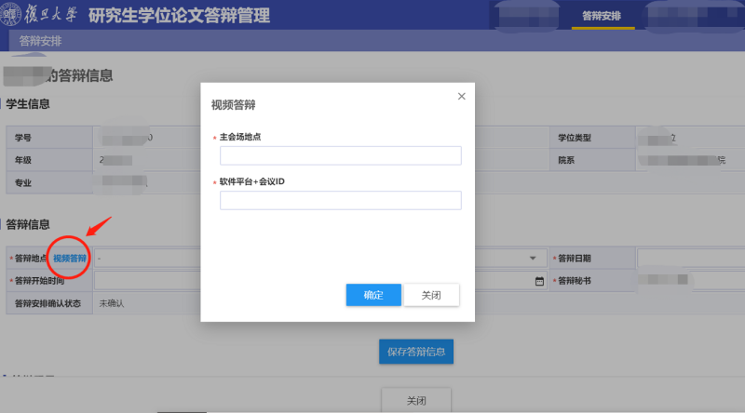Click the 答辩信息 section heading
The height and width of the screenshot is (413, 745).
pyautogui.click(x=29, y=224)
